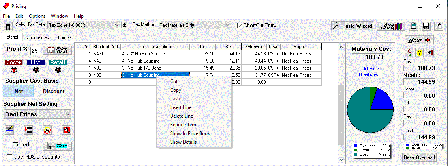Click the Materials Breakdown link text

370,72
